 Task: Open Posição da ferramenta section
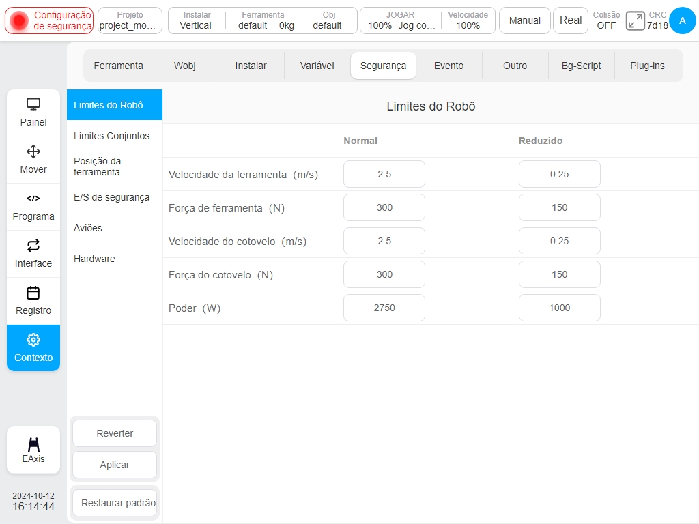[x=115, y=166]
